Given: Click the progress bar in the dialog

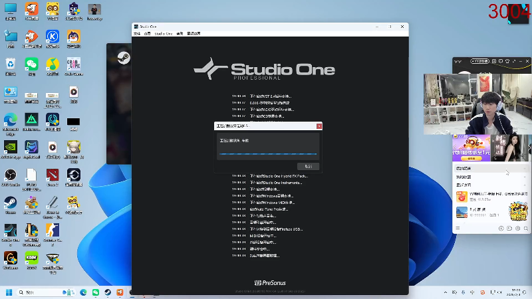Looking at the screenshot, I should [x=268, y=154].
